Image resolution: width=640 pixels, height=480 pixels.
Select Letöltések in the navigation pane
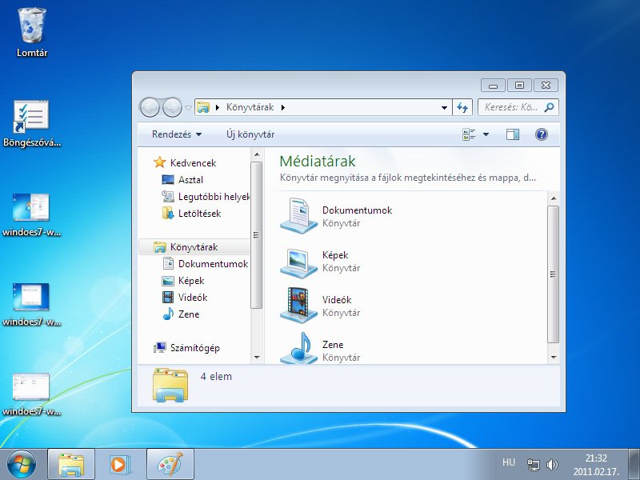pyautogui.click(x=199, y=214)
